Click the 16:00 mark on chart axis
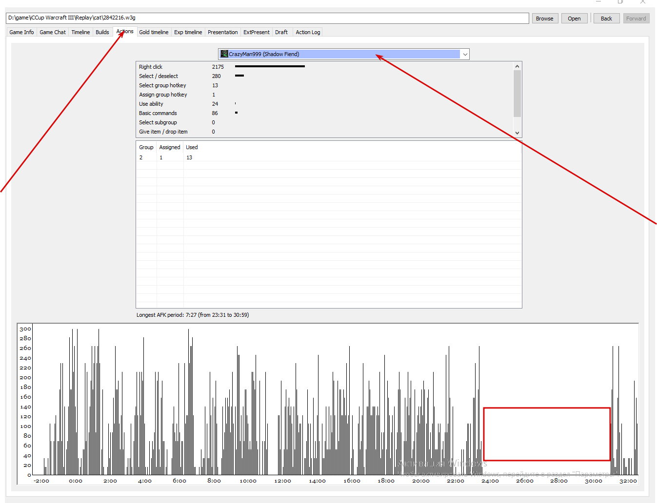Screen dimensions: 657x503 click(x=352, y=481)
